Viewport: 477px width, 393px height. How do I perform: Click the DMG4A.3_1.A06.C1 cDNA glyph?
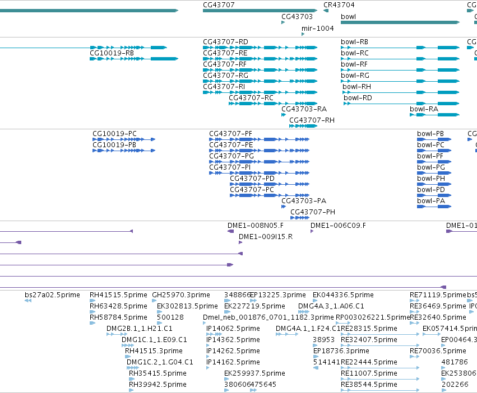click(x=304, y=312)
